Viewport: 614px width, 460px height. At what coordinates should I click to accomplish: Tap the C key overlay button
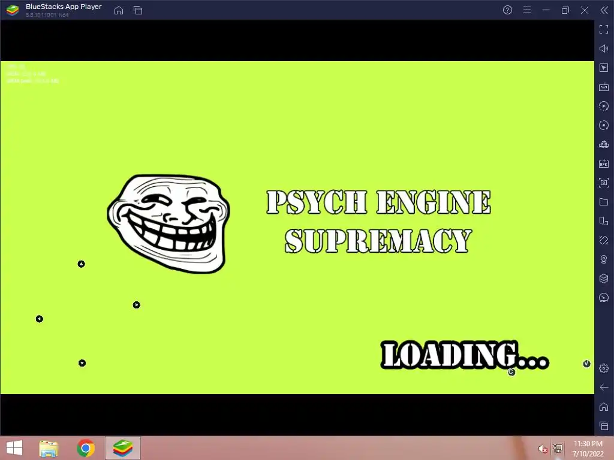point(511,372)
